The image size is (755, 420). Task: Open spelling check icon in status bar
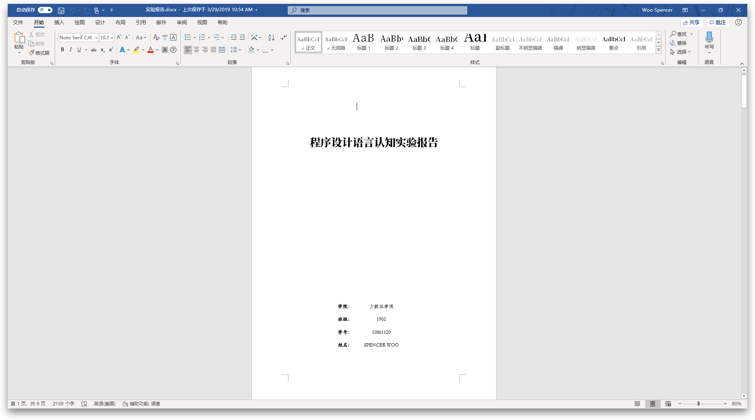84,403
